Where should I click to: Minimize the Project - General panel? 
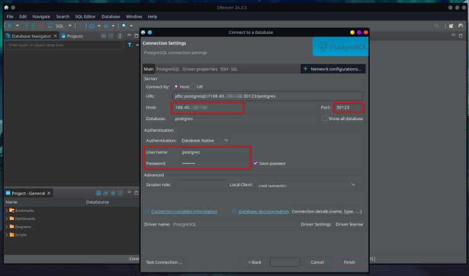129,192
